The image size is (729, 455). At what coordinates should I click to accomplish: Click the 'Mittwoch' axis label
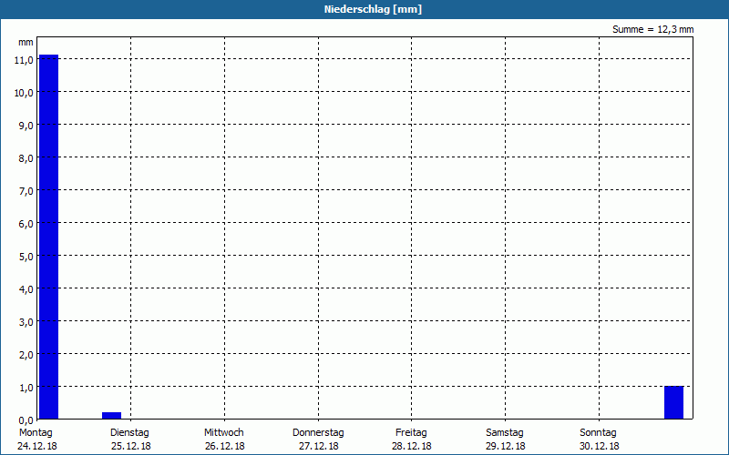coord(223,433)
